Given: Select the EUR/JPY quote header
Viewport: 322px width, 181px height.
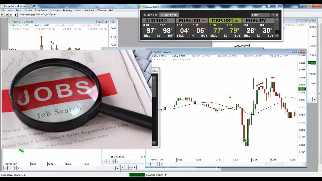Looking at the screenshot, I should tap(258, 21).
